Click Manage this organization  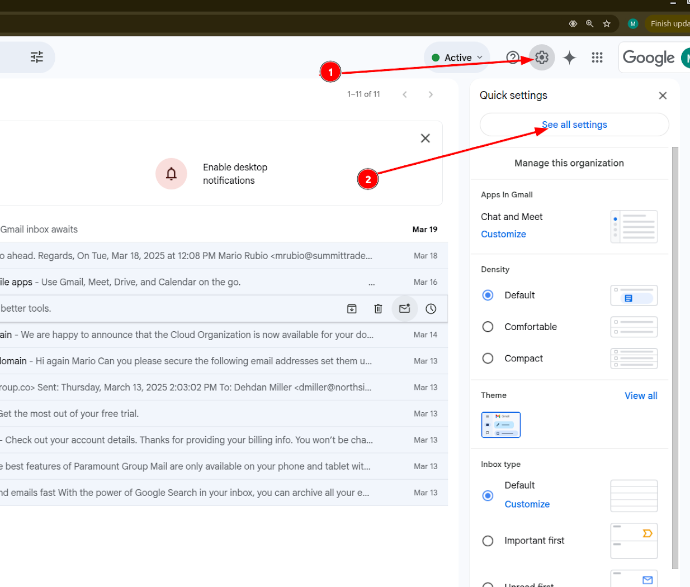point(569,163)
